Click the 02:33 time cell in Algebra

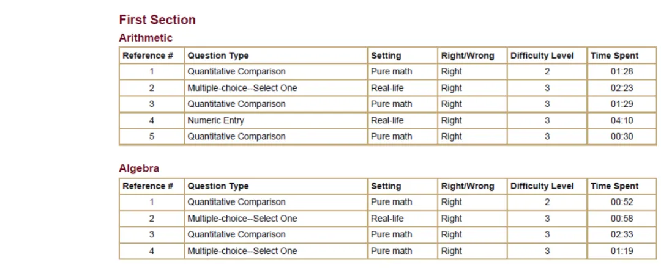tap(621, 234)
